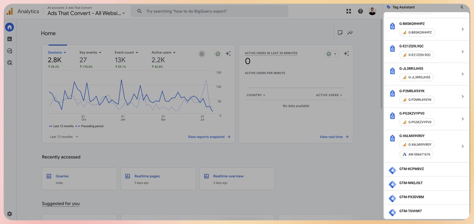
Task: Open the user account avatar
Action: tap(372, 11)
